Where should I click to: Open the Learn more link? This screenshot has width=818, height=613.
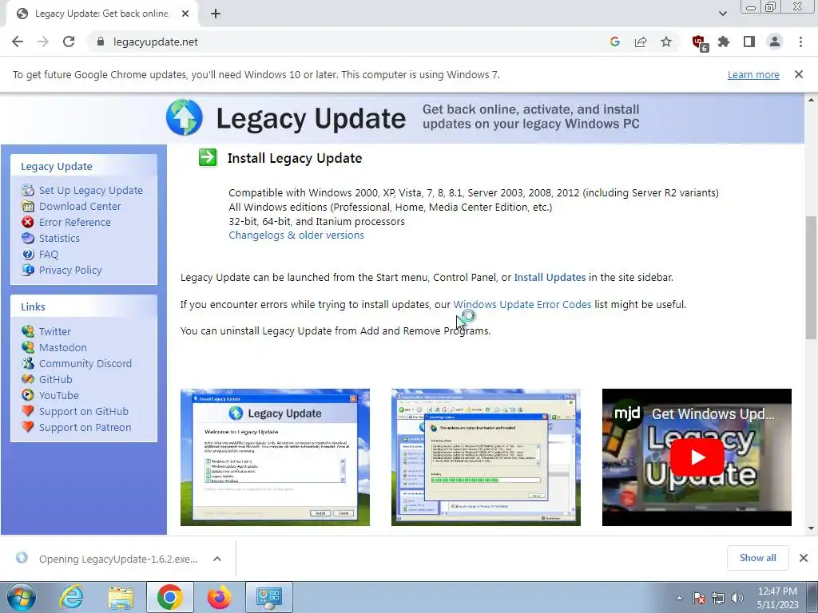pyautogui.click(x=753, y=74)
